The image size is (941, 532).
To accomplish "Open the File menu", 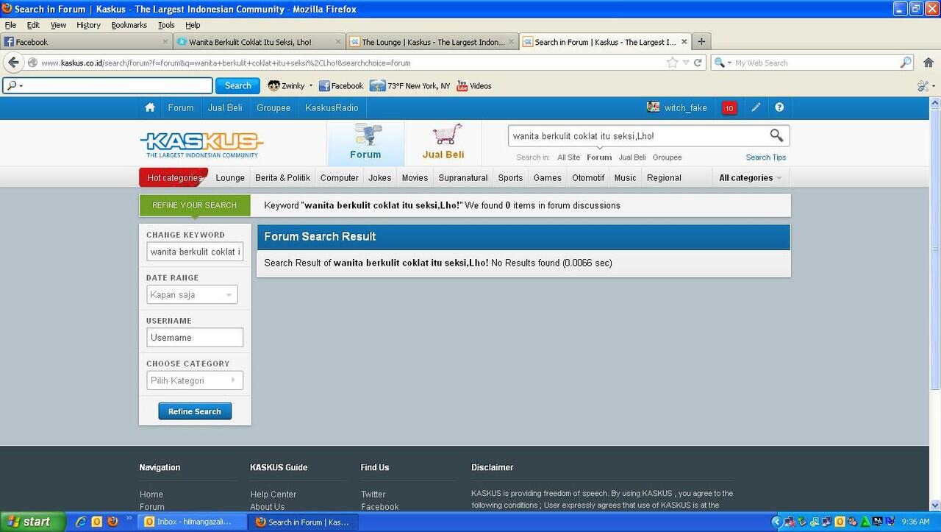I will (x=10, y=25).
